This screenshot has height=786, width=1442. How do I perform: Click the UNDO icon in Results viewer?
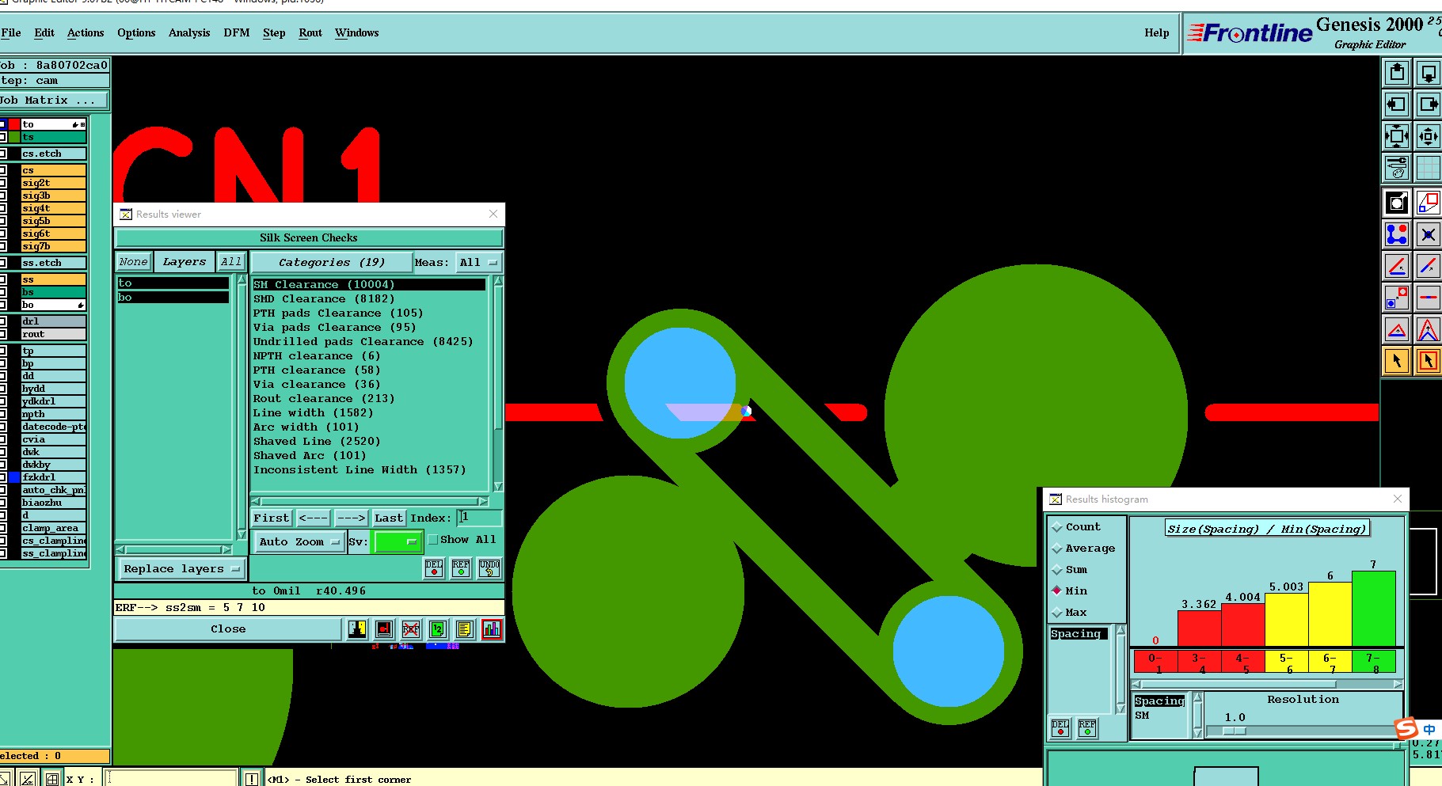point(489,568)
